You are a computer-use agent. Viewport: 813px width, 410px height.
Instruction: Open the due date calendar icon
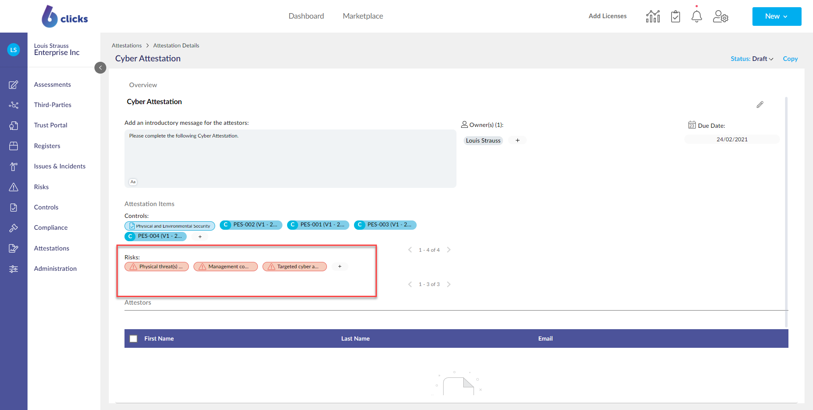(x=692, y=125)
